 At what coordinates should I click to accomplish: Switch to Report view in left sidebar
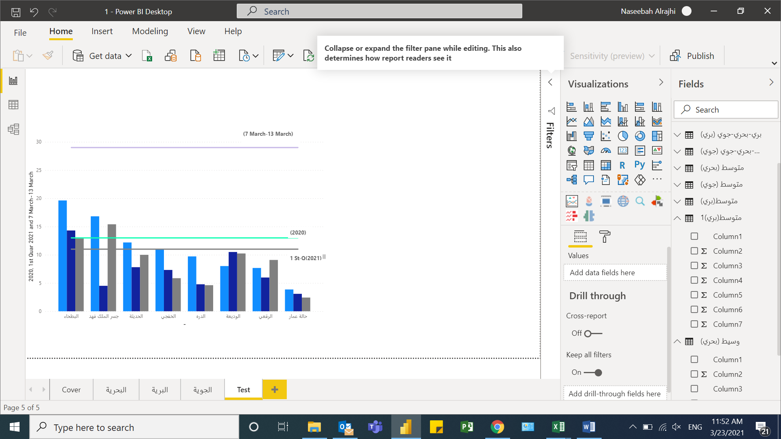tap(13, 80)
